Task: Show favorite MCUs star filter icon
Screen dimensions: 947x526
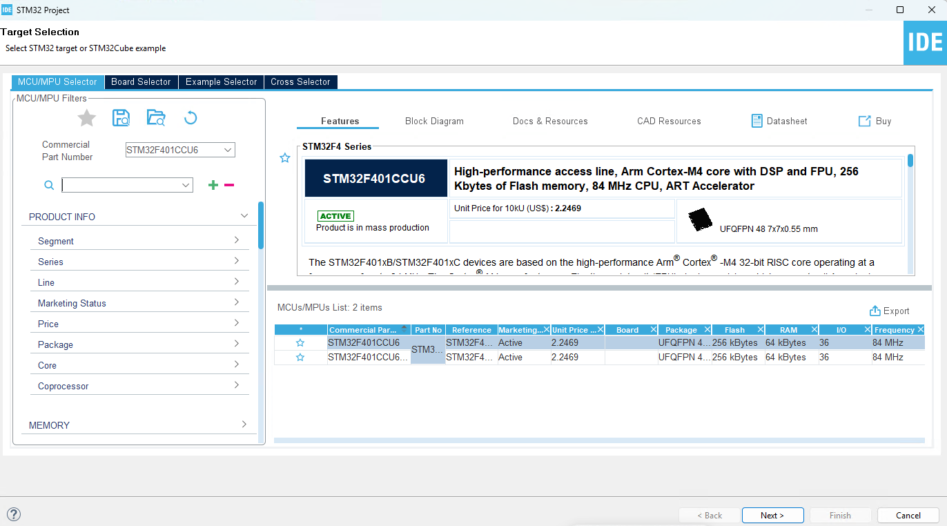Action: (x=86, y=118)
